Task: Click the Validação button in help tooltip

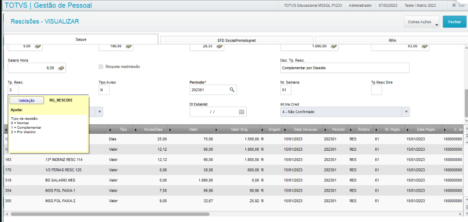Action: (x=27, y=100)
